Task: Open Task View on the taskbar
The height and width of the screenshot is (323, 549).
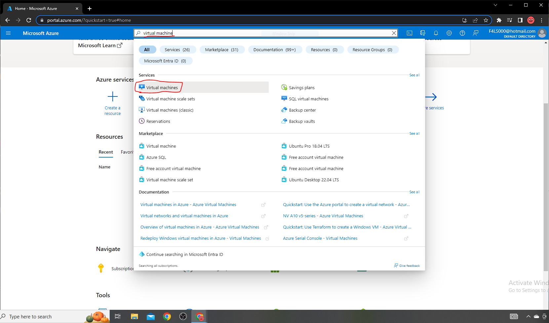Action: 118,317
